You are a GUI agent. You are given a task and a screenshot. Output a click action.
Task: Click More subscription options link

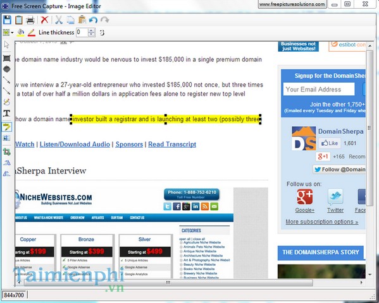[321, 222]
